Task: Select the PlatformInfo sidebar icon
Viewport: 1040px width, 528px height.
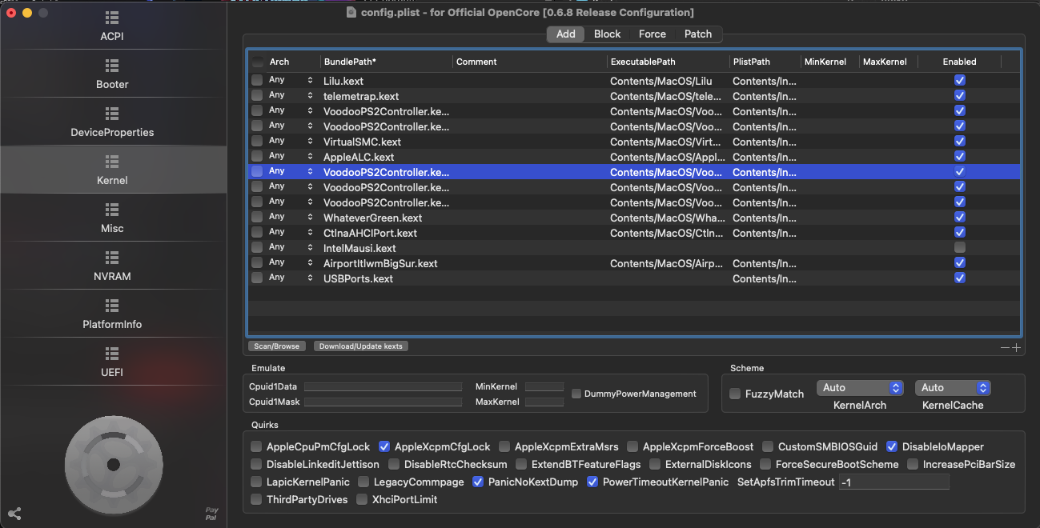Action: click(112, 306)
